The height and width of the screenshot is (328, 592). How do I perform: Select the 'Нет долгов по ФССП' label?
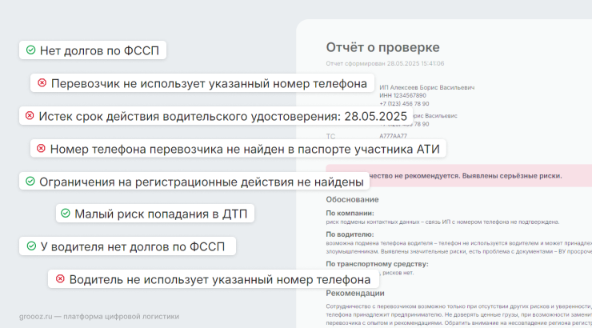pyautogui.click(x=99, y=50)
